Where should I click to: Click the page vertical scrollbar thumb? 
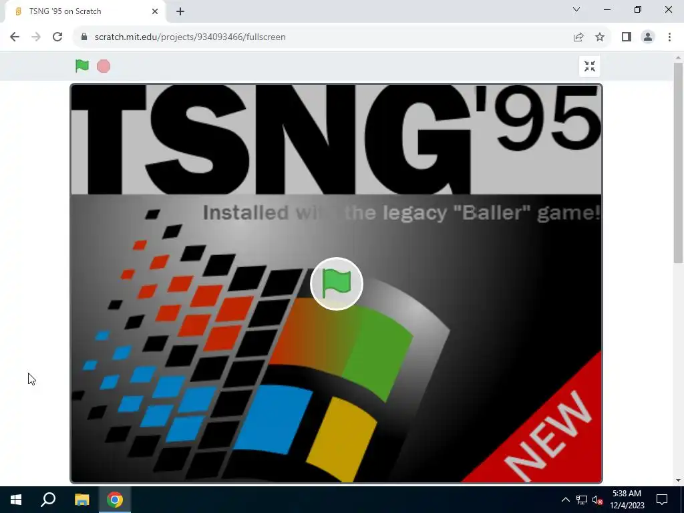point(678,163)
